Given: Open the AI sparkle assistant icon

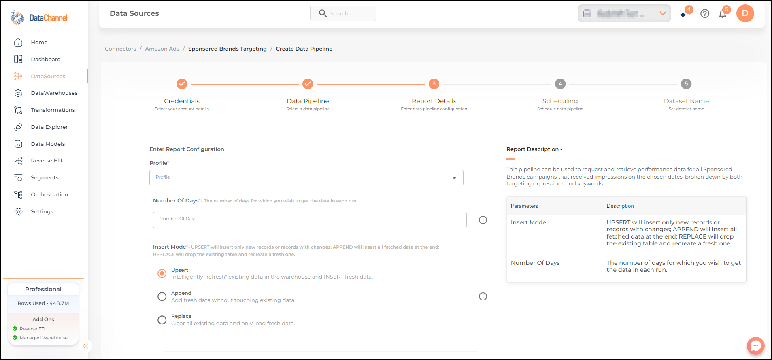Looking at the screenshot, I should click(x=683, y=15).
